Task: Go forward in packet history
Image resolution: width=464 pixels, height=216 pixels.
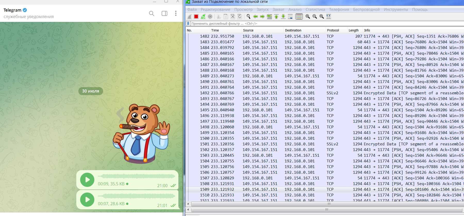Action: tap(262, 16)
